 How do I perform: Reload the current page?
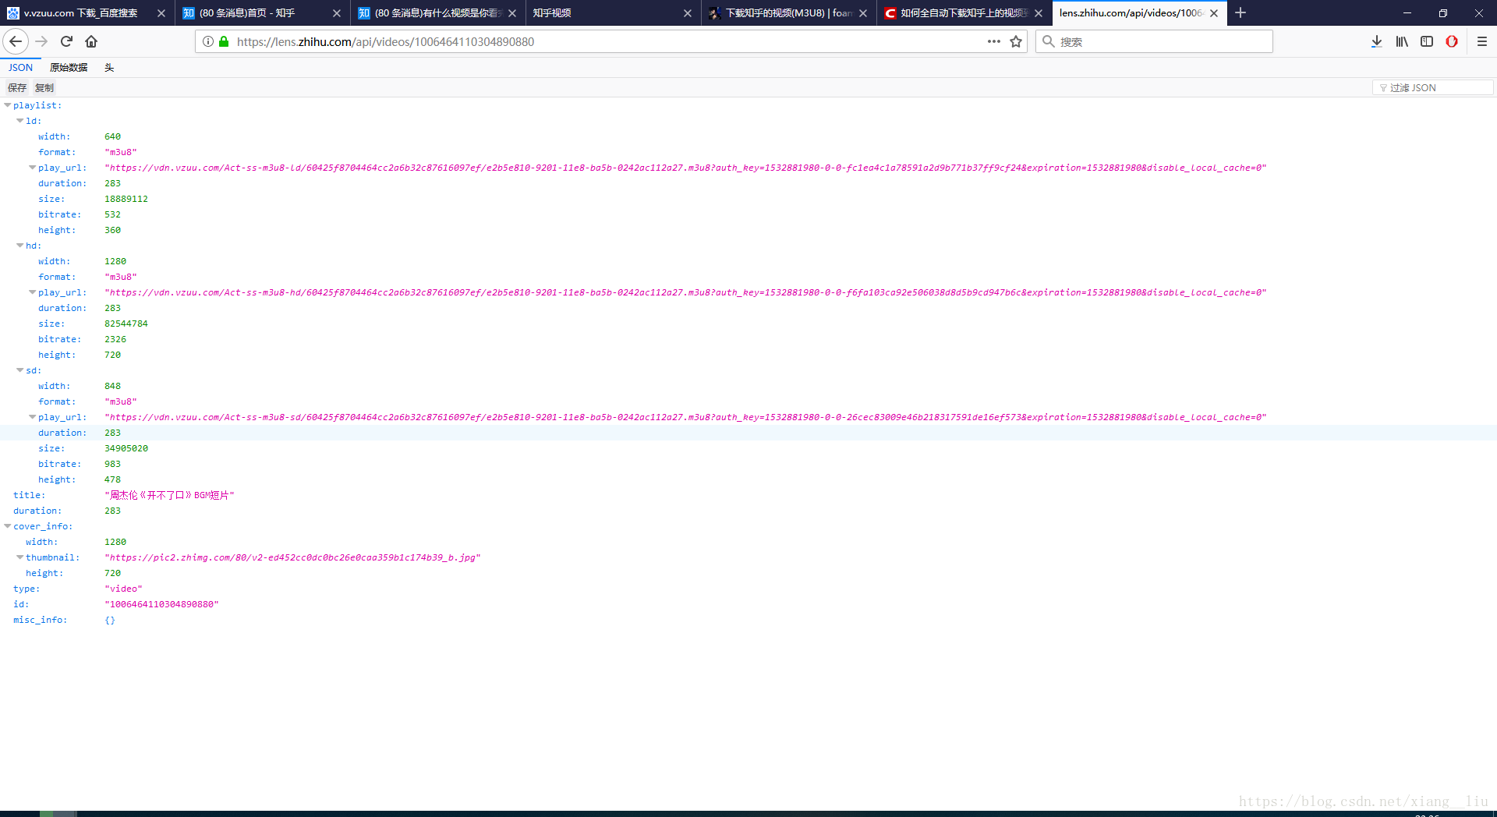[x=66, y=41]
